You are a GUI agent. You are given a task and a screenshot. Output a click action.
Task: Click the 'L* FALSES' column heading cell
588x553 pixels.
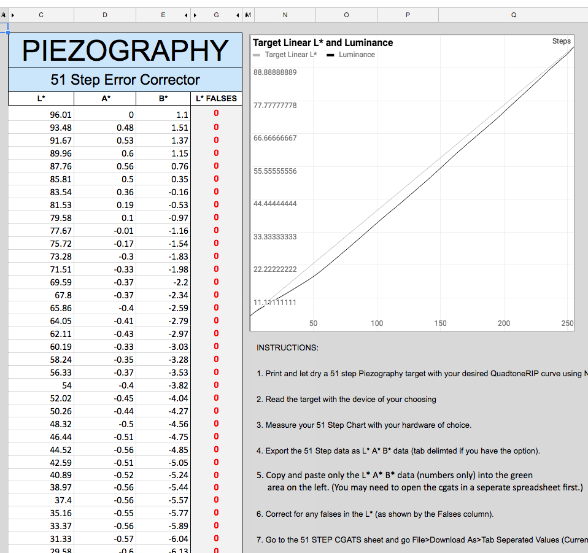(217, 99)
